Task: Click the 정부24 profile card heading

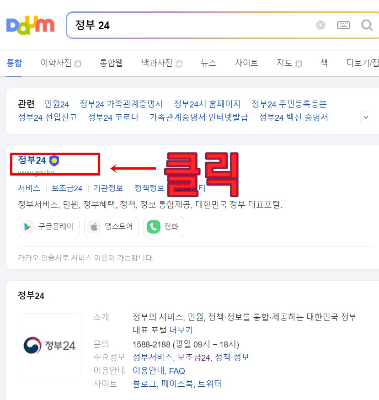Action: (31, 296)
